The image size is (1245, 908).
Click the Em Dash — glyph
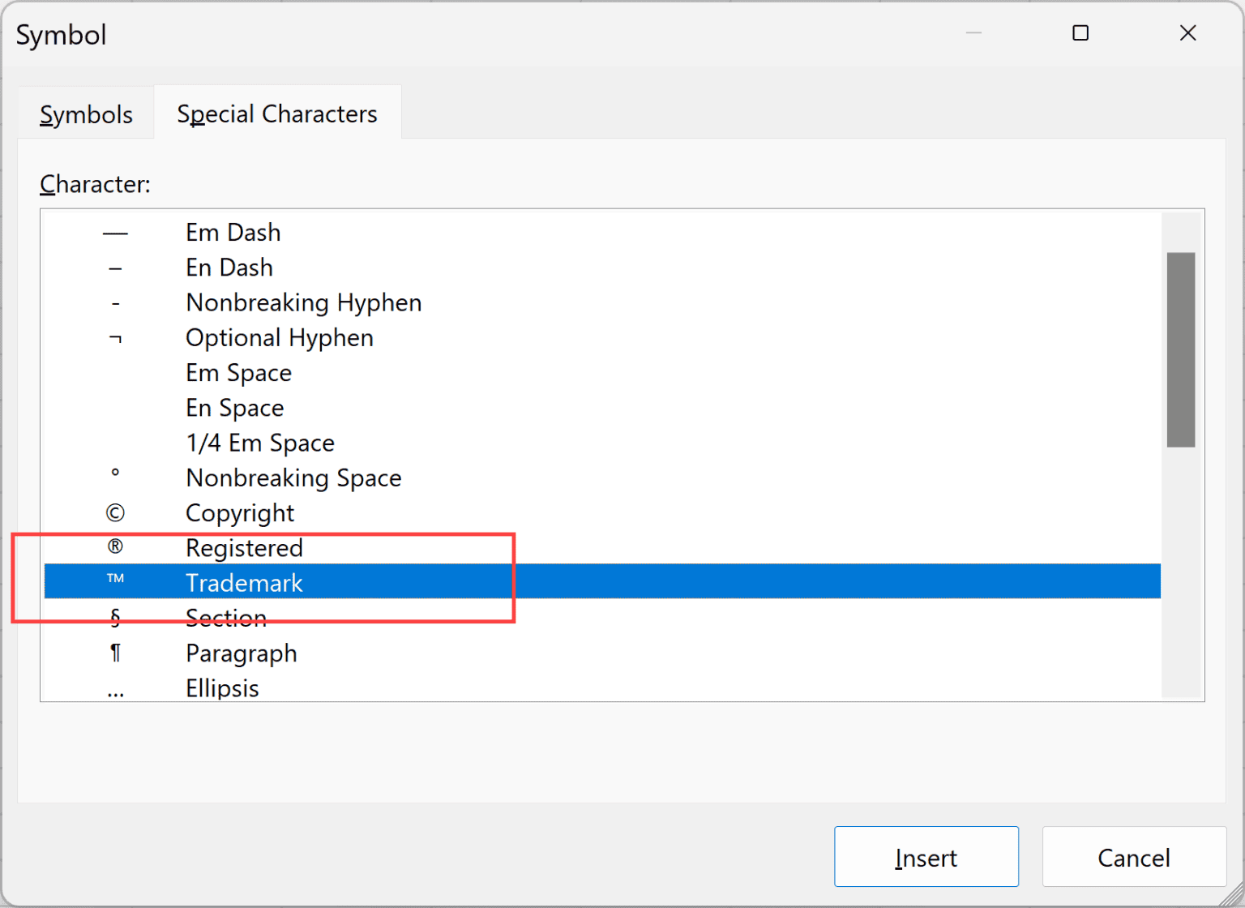[x=115, y=232]
